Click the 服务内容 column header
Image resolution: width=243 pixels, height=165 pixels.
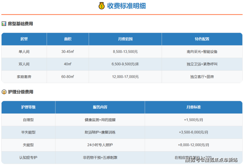[x=100, y=107]
